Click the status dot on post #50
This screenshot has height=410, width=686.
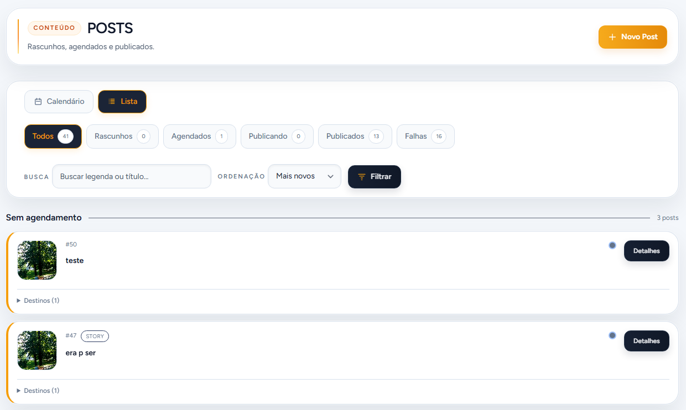[x=612, y=245]
